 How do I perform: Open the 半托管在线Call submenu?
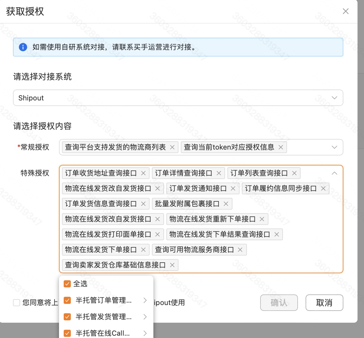click(145, 333)
